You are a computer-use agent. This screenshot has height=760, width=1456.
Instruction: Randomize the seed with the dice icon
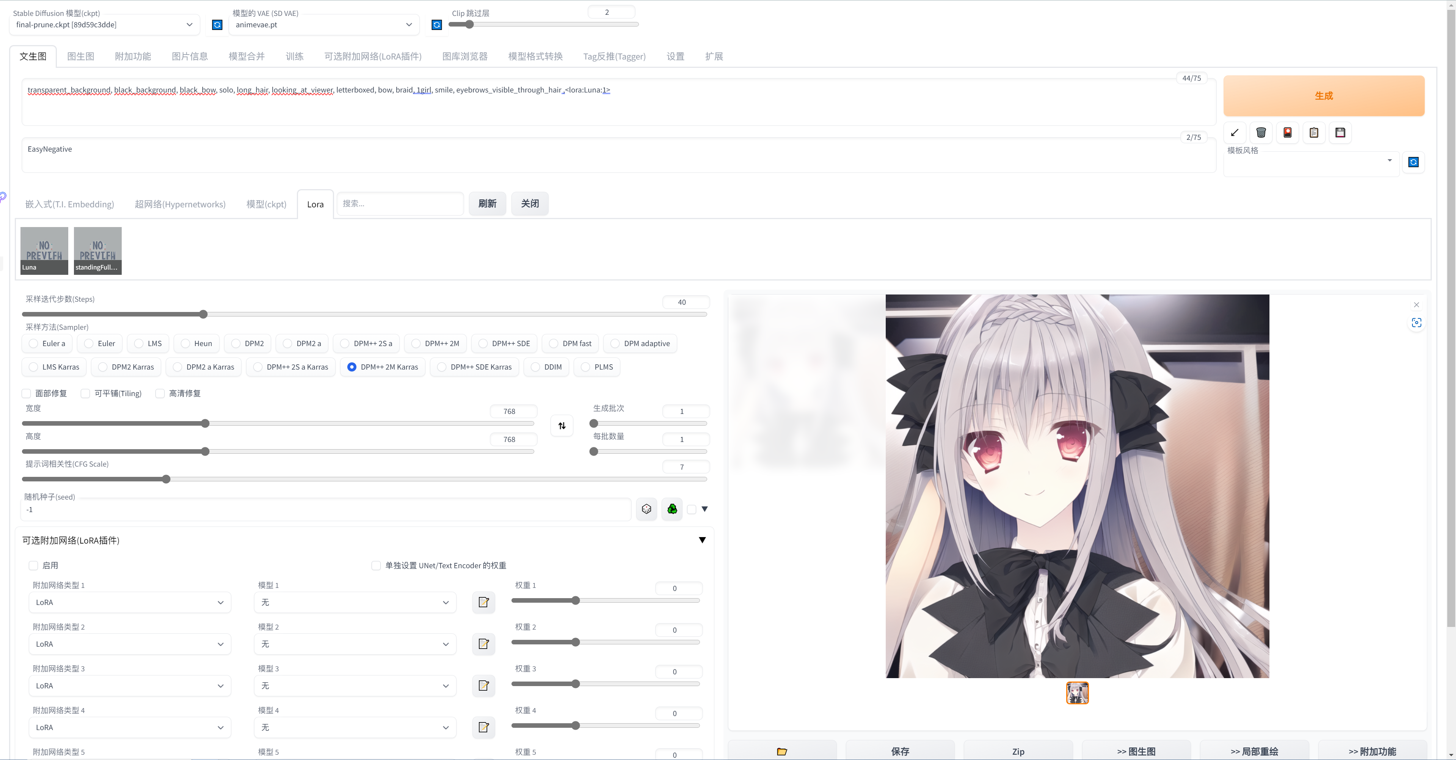(646, 509)
